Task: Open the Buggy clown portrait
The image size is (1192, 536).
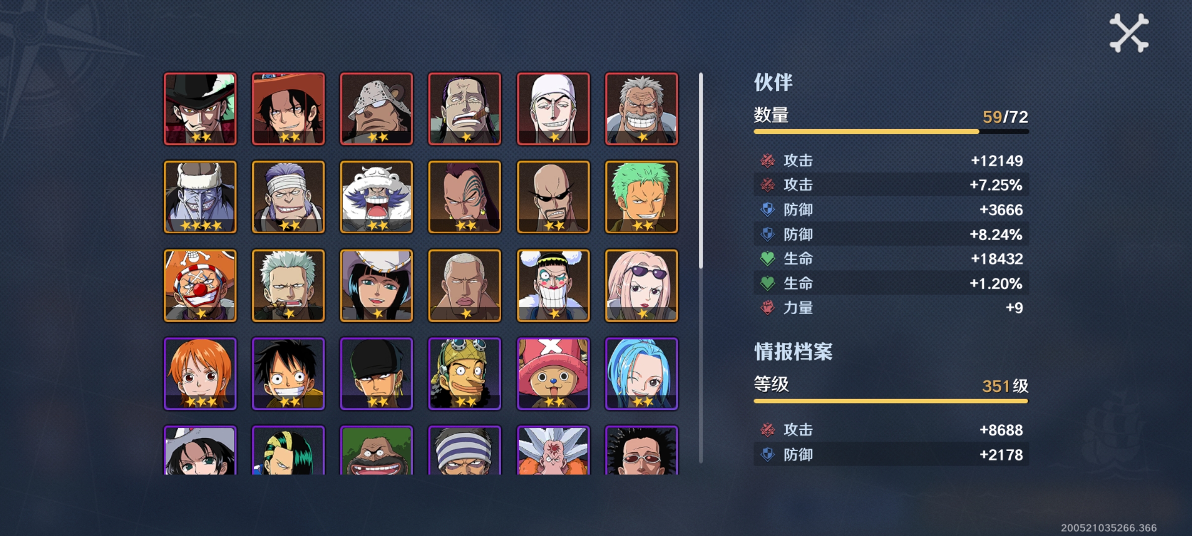Action: (200, 285)
